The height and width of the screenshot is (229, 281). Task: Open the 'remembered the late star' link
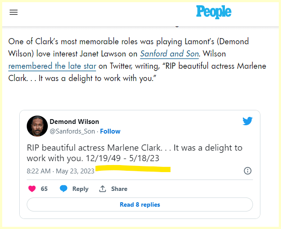52,66
